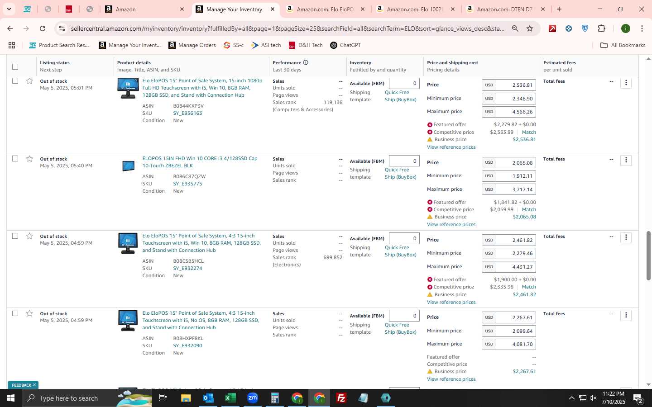Click the browser back arrow
This screenshot has height=407, width=652.
[10, 28]
